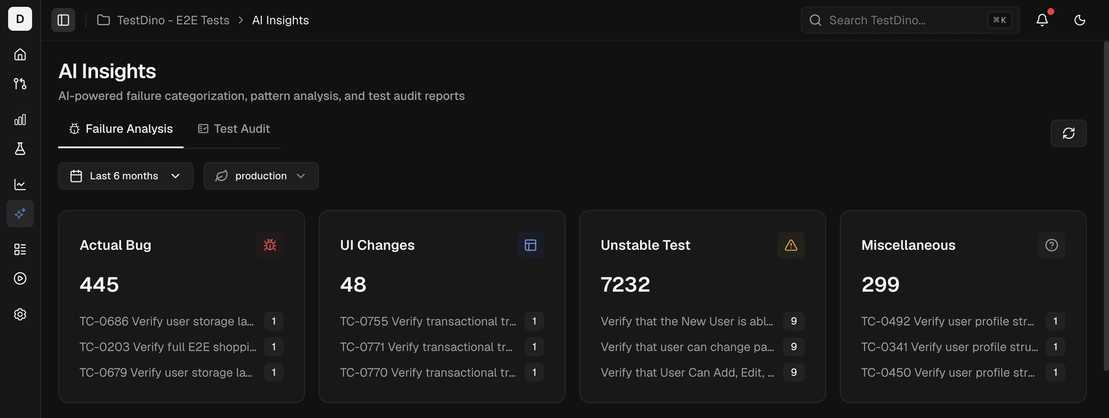Click bug icon in Failure Analysis tab

click(x=74, y=129)
